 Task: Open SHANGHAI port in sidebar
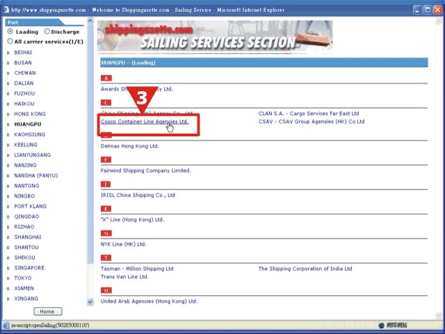pos(28,237)
